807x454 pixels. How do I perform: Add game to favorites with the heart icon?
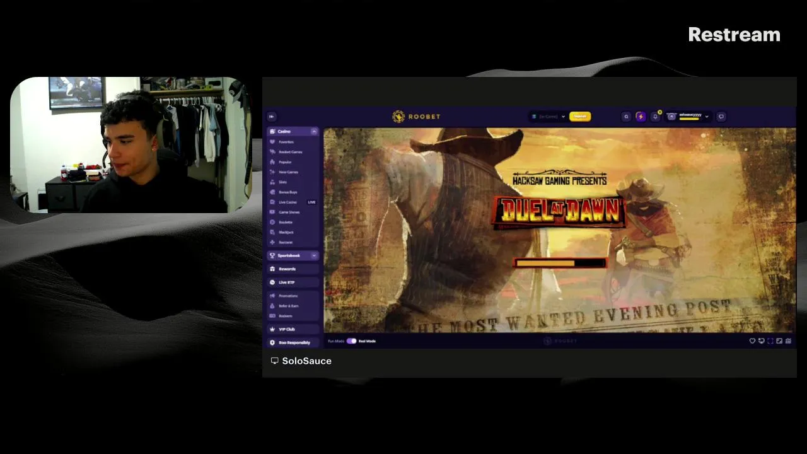[x=752, y=341]
